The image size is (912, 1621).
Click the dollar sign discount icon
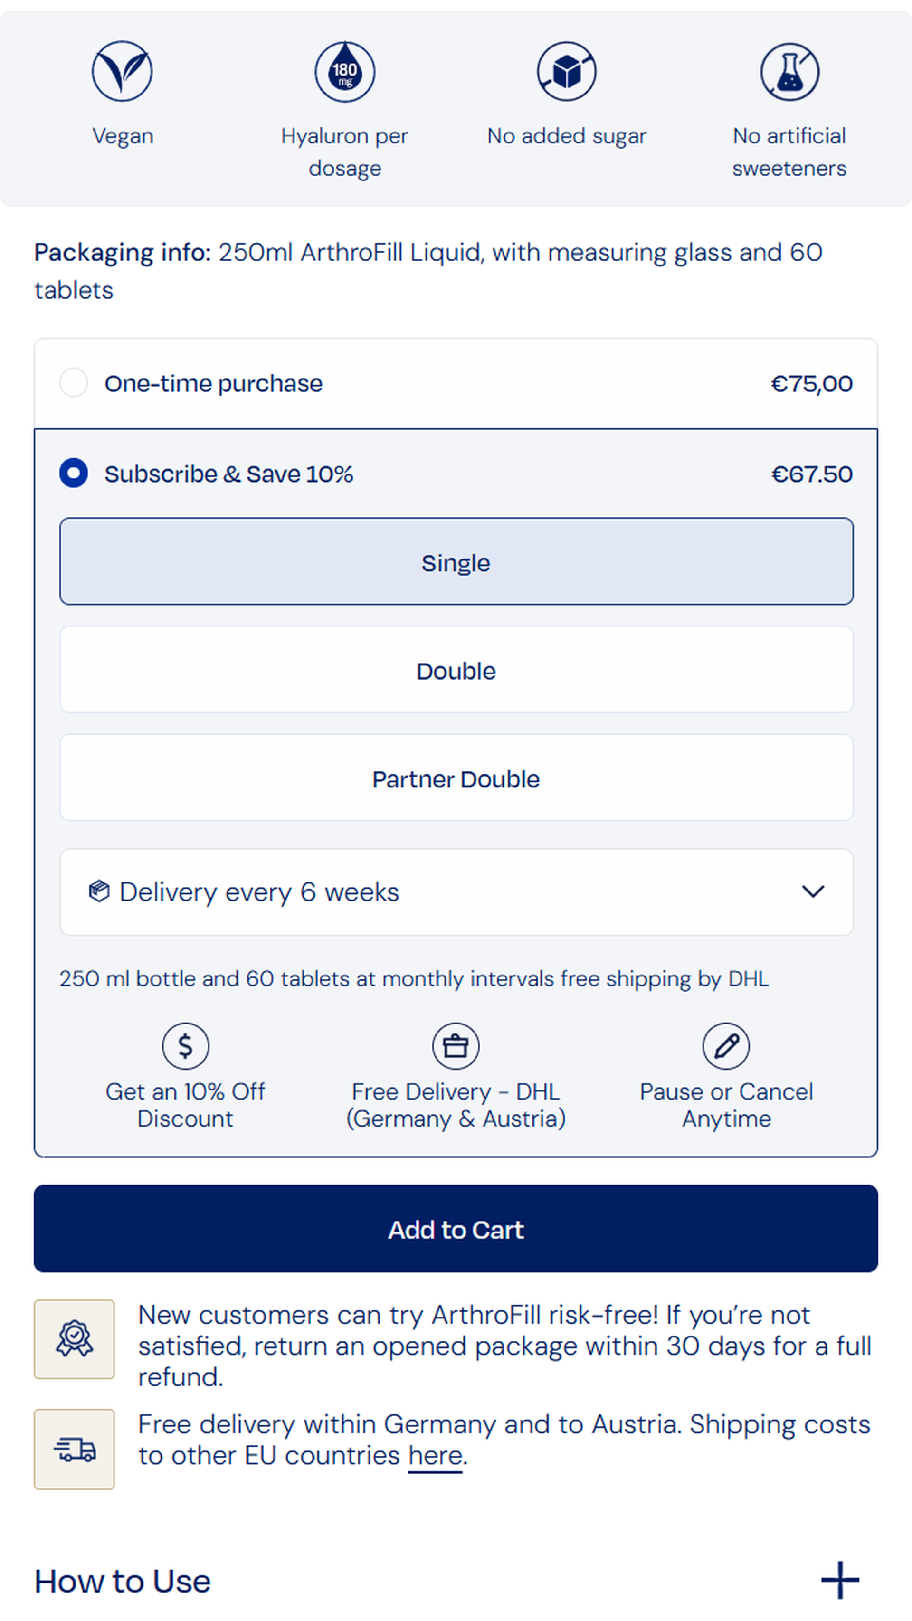coord(185,1046)
